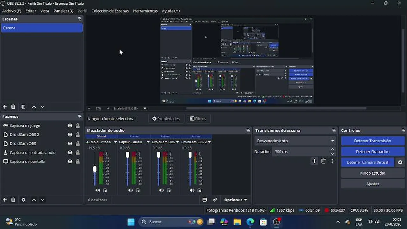Delete source using Fuentes trash icon
This screenshot has width=407, height=229.
click(x=13, y=200)
